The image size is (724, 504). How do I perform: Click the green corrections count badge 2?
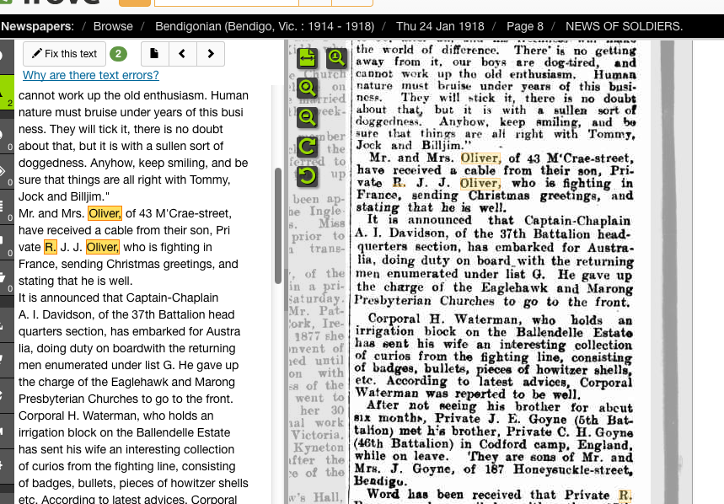[x=118, y=54]
